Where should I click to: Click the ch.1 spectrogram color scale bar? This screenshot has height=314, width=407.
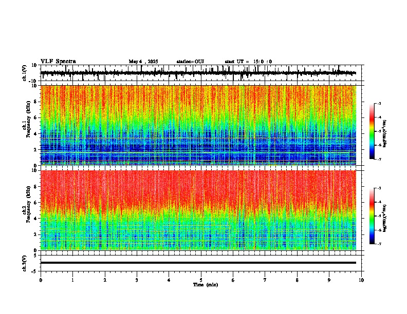372,131
